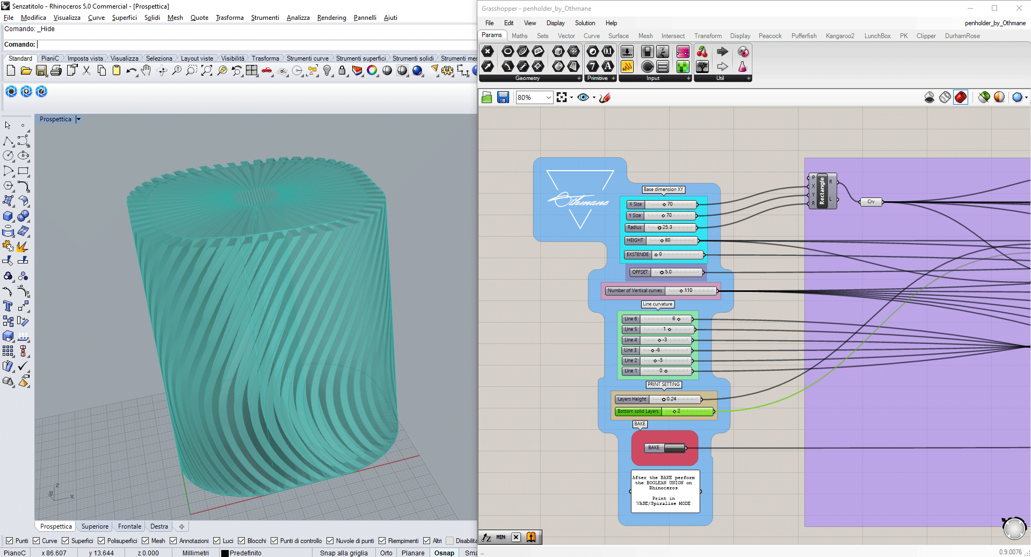Image resolution: width=1031 pixels, height=557 pixels.
Task: Click the BAKE button component
Action: (x=674, y=448)
